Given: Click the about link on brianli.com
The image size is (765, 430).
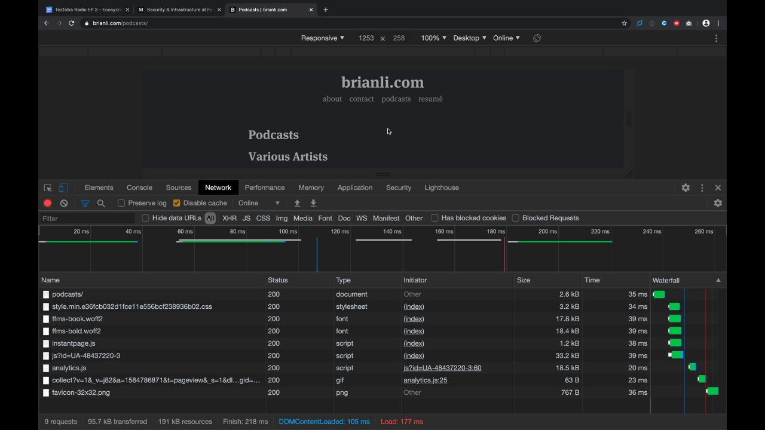Looking at the screenshot, I should 332,99.
